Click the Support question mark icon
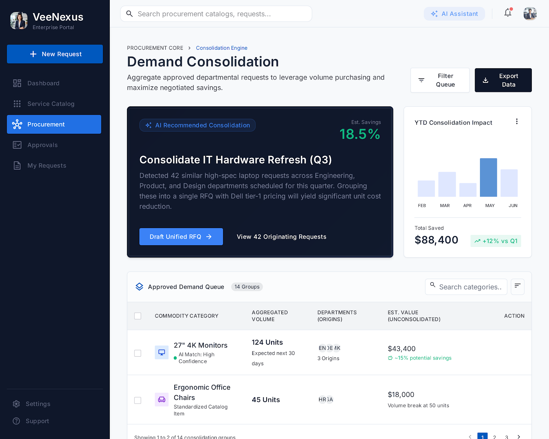This screenshot has height=439, width=549. (16, 421)
